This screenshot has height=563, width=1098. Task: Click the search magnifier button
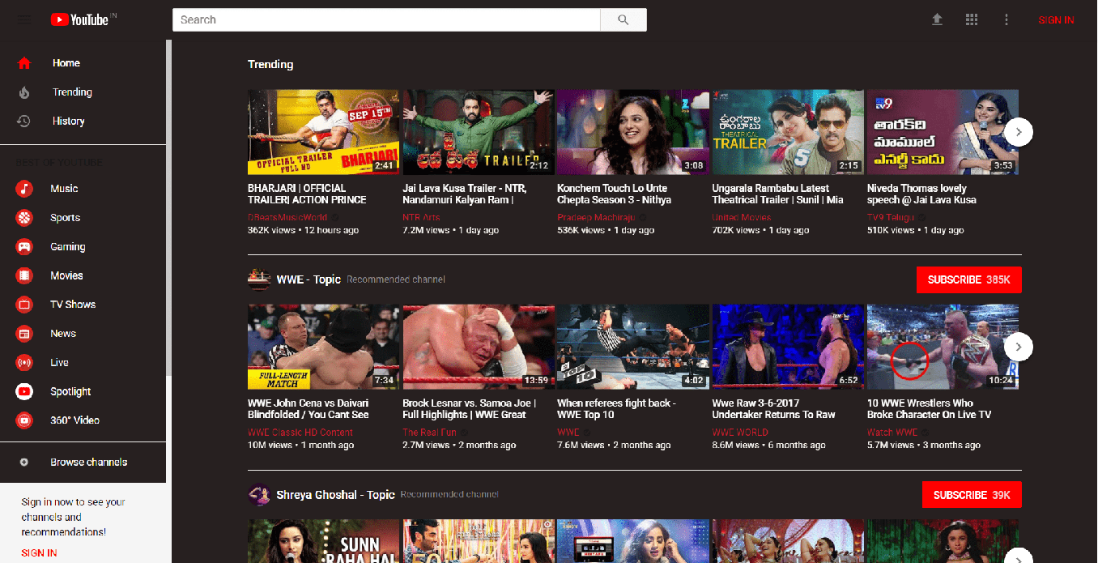point(623,19)
